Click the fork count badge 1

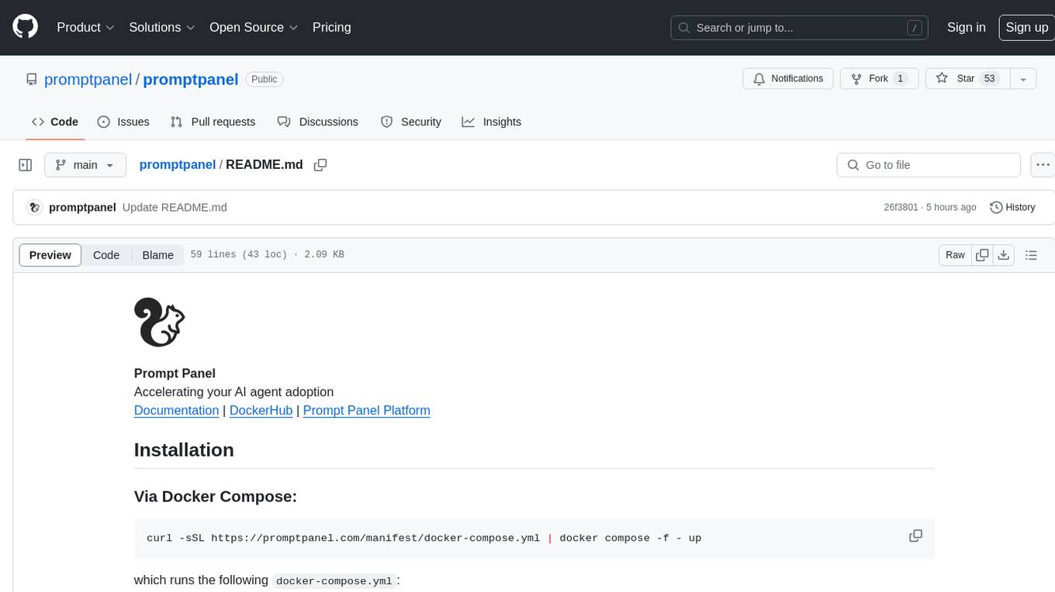[x=900, y=79]
